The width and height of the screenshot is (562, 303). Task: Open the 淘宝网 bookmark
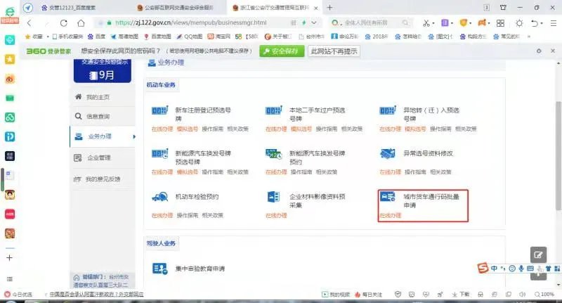click(219, 37)
